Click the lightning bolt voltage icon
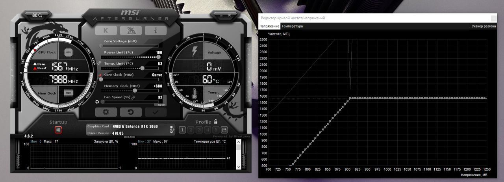 [194, 52]
